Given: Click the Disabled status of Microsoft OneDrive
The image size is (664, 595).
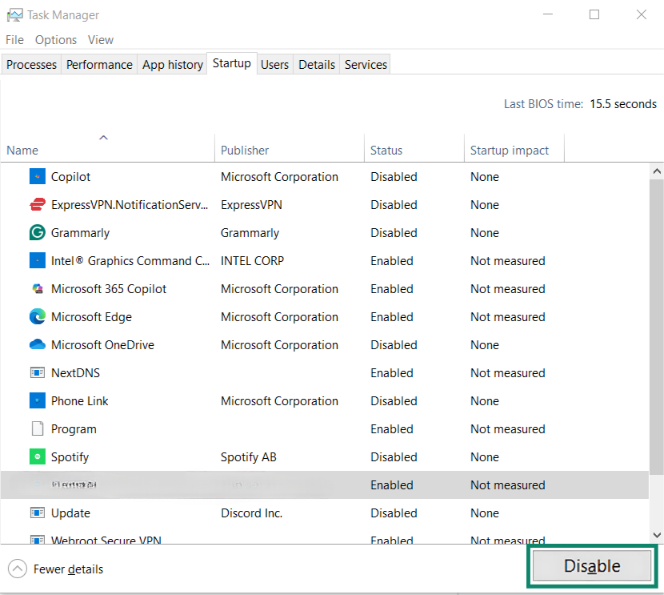Looking at the screenshot, I should [394, 345].
